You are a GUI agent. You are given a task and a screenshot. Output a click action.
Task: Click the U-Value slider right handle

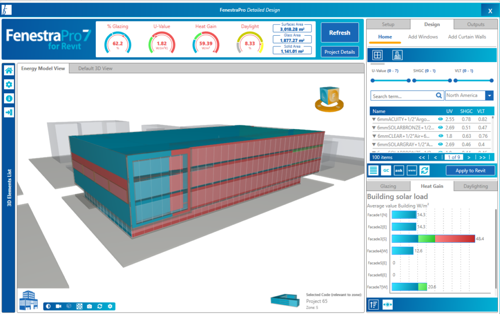click(409, 81)
